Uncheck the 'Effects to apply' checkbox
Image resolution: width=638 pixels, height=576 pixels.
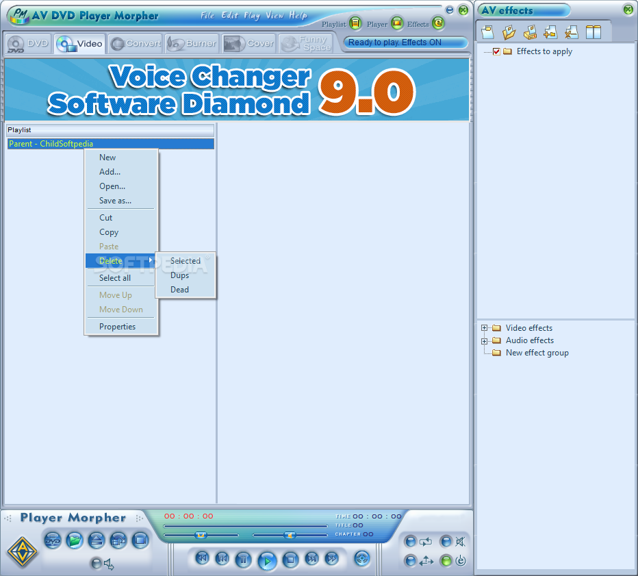[496, 51]
